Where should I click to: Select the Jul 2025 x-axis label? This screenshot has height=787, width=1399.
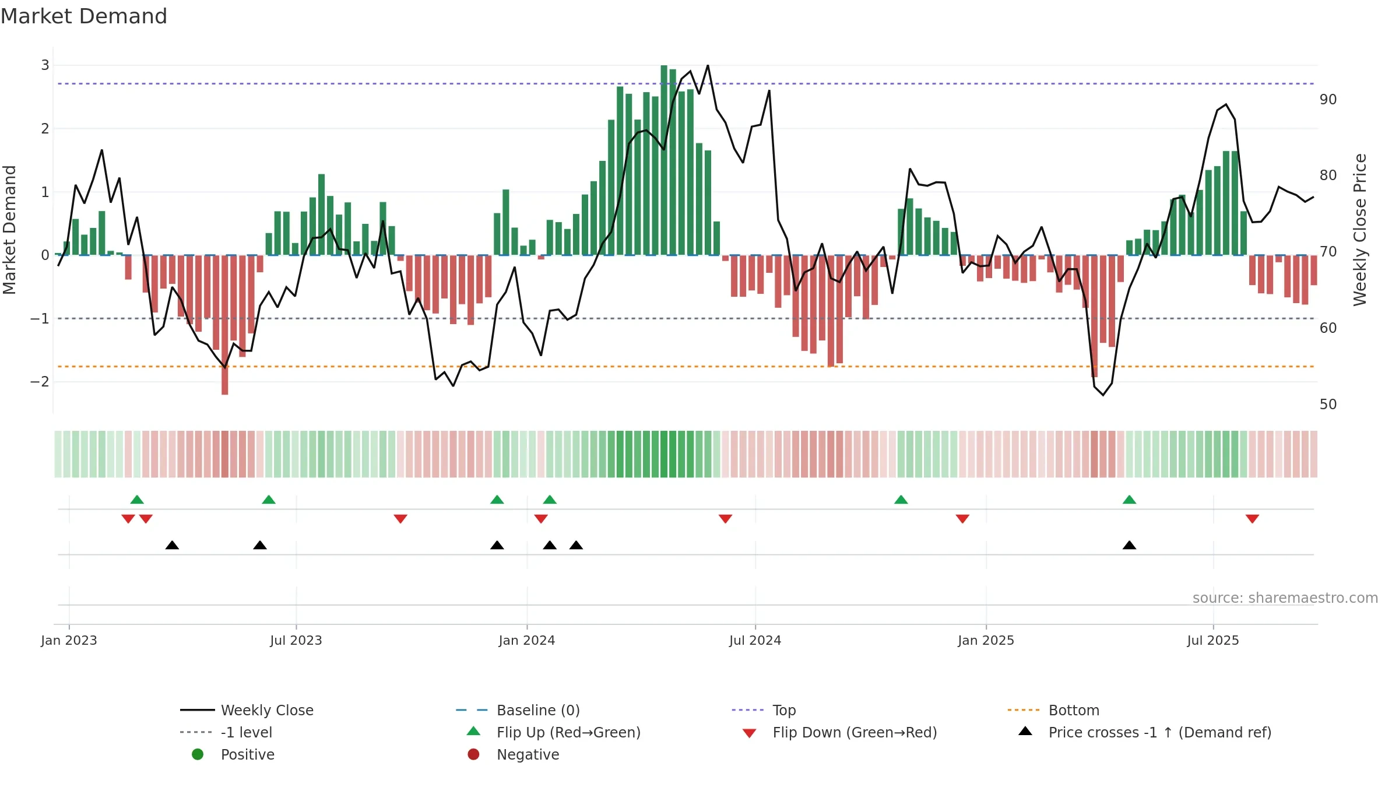1213,640
